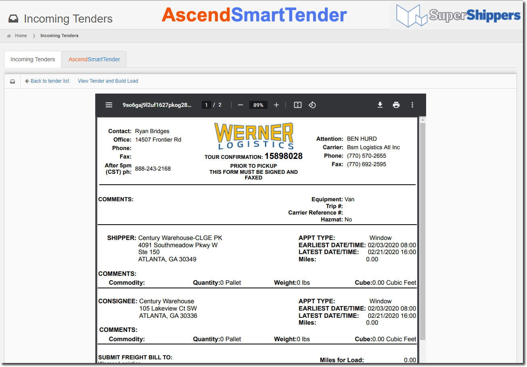The width and height of the screenshot is (527, 367).
Task: Click the SuperShippers logo
Action: [458, 15]
